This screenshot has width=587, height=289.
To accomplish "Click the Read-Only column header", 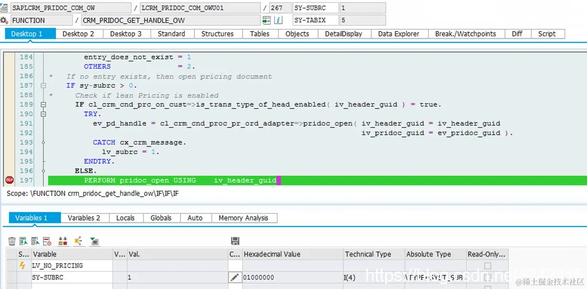I will [x=487, y=254].
